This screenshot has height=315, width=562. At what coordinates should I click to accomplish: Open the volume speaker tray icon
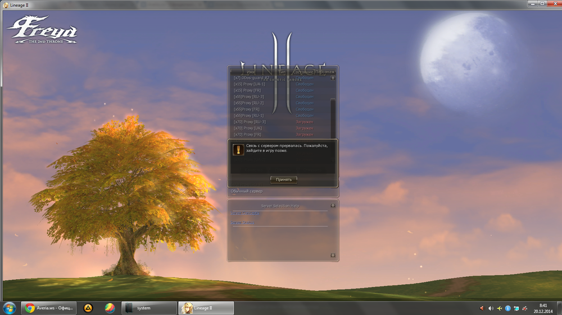tap(491, 308)
